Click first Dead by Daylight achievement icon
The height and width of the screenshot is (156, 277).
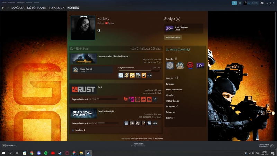(x=126, y=123)
